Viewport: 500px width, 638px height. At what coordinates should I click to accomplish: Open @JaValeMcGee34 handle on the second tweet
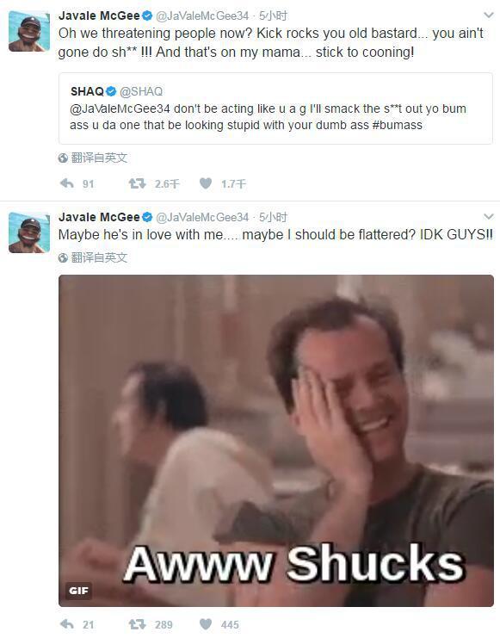tap(202, 217)
